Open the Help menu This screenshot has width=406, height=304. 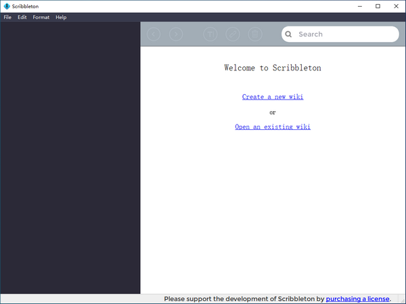tap(61, 17)
